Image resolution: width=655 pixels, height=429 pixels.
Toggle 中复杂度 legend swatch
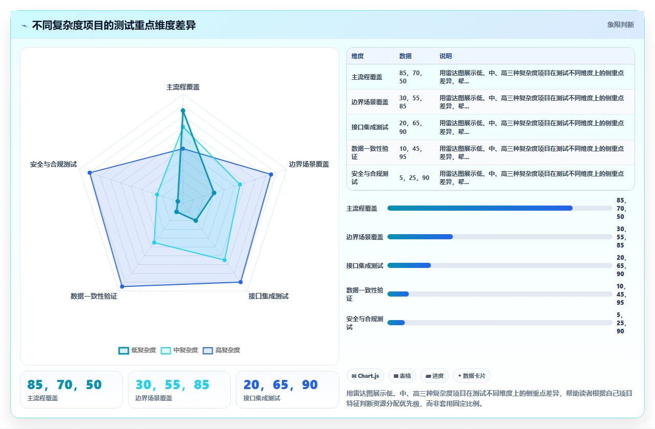[x=166, y=350]
